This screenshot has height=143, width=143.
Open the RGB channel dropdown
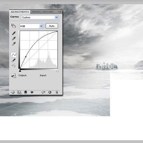coord(31,26)
